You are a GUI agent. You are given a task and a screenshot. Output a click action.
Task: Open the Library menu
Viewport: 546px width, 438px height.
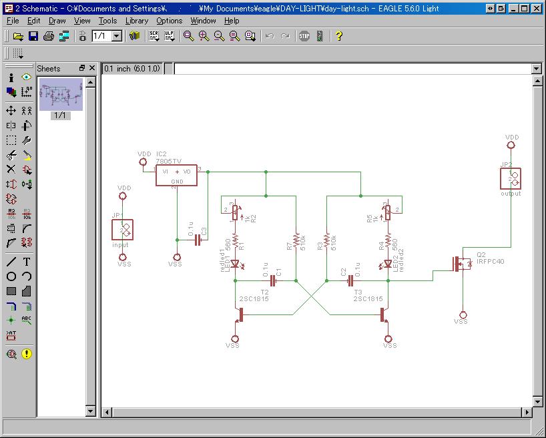point(137,21)
